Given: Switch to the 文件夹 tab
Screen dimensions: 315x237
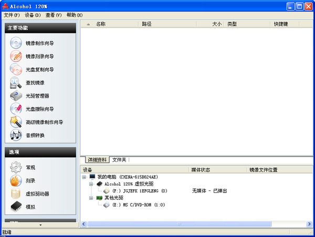Looking at the screenshot, I should [120, 159].
